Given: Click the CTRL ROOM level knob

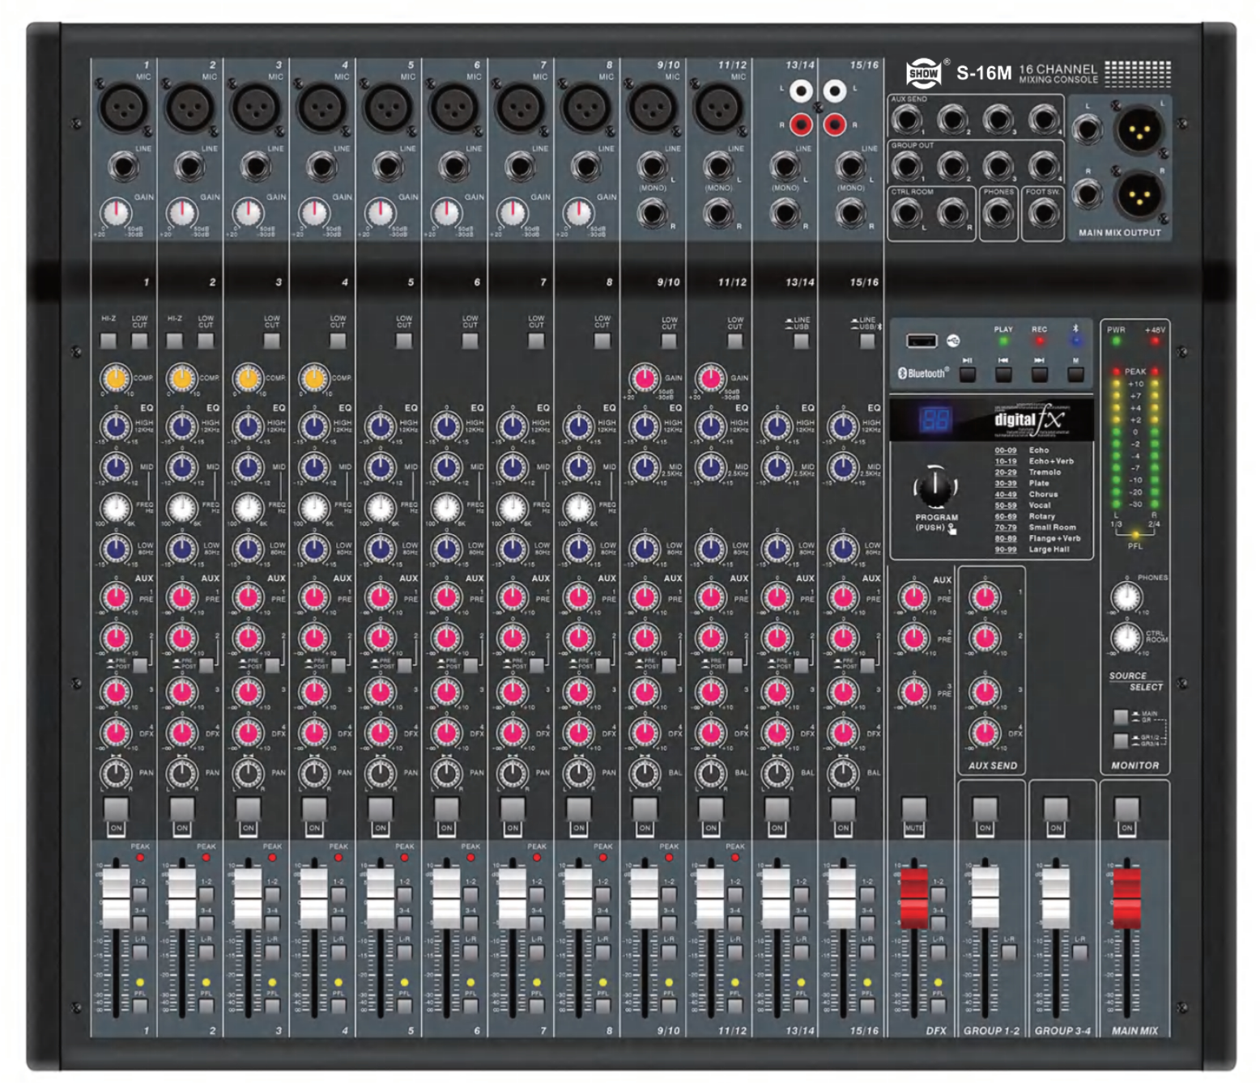Looking at the screenshot, I should point(1126,638).
